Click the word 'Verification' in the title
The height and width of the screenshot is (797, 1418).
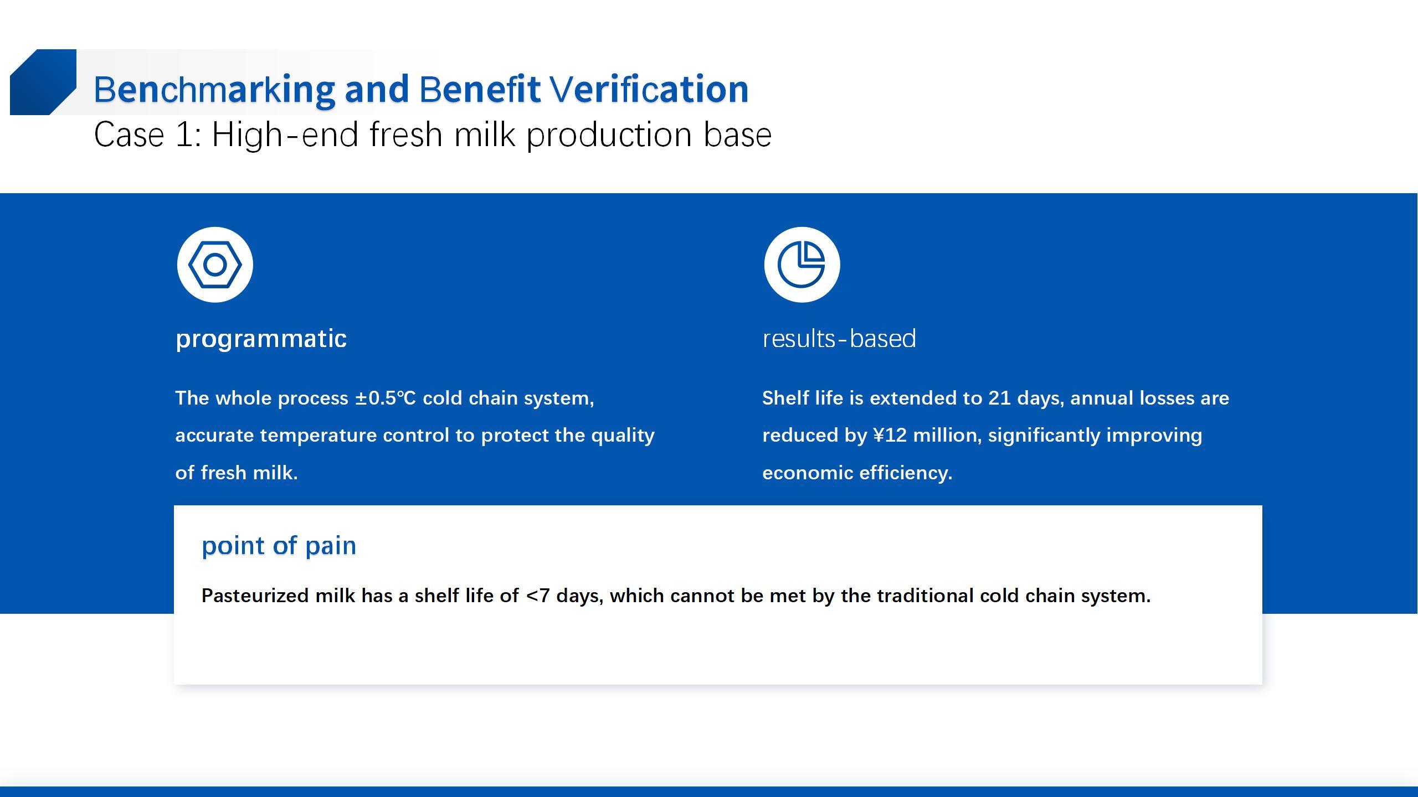pos(649,89)
